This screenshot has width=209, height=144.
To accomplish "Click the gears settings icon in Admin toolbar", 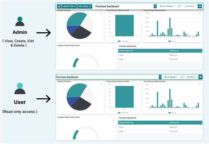I will (59, 6).
